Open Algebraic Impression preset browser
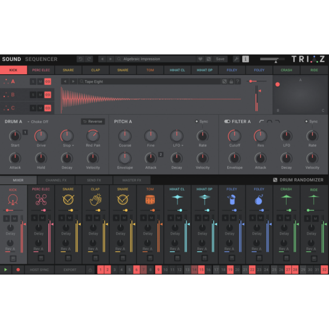329x329 pixels. (x=156, y=59)
